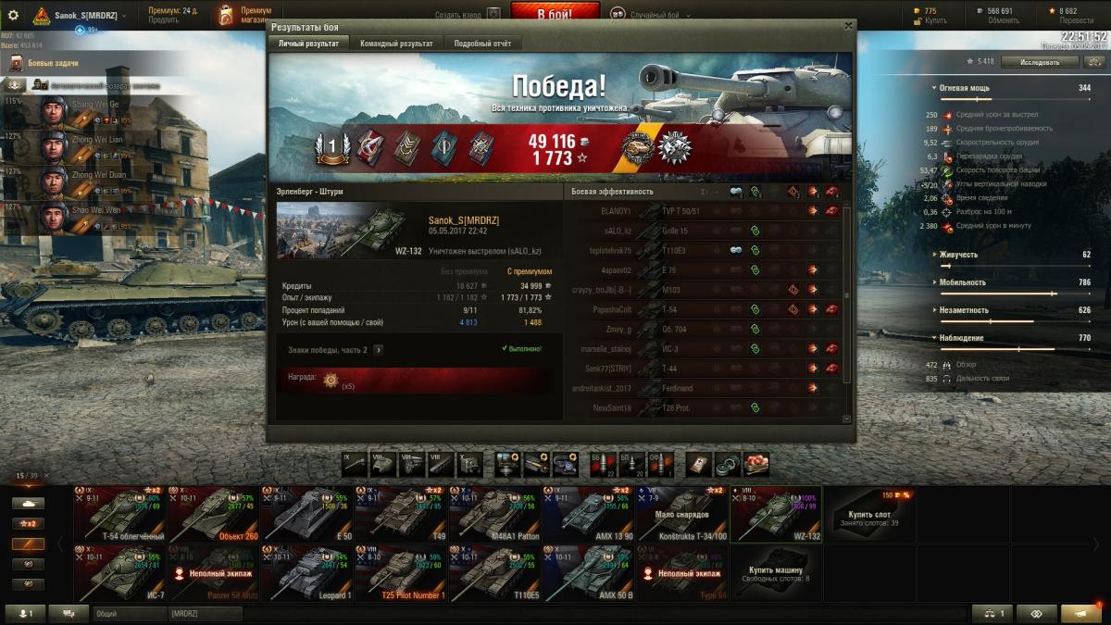
Task: Click the Mastery badge star emblem
Action: coord(675,147)
